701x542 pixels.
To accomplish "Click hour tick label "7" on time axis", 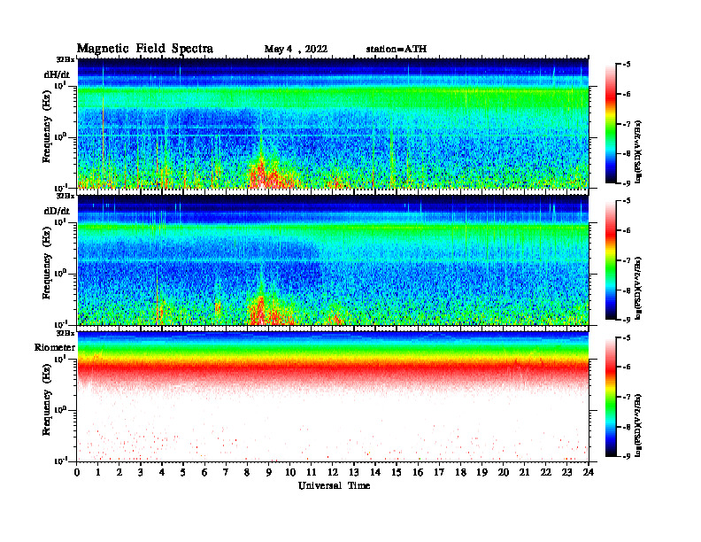I will (226, 472).
